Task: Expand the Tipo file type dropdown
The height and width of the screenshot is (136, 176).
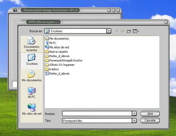Action: [134, 121]
